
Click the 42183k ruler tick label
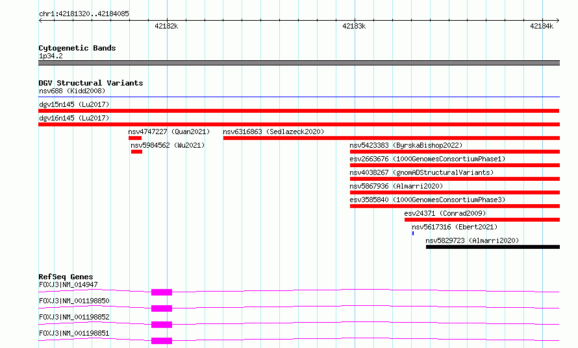pyautogui.click(x=354, y=26)
